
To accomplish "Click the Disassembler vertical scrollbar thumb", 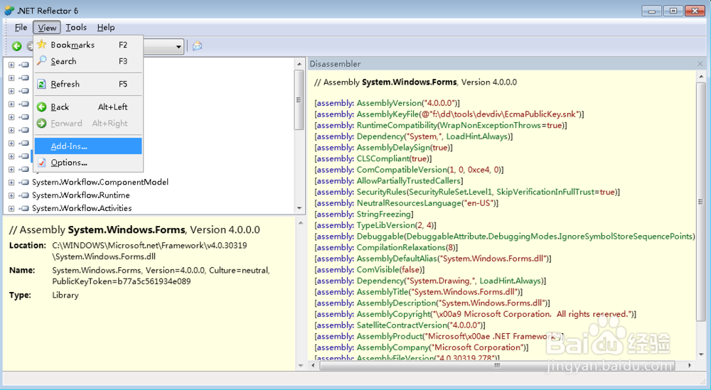I will (x=701, y=202).
